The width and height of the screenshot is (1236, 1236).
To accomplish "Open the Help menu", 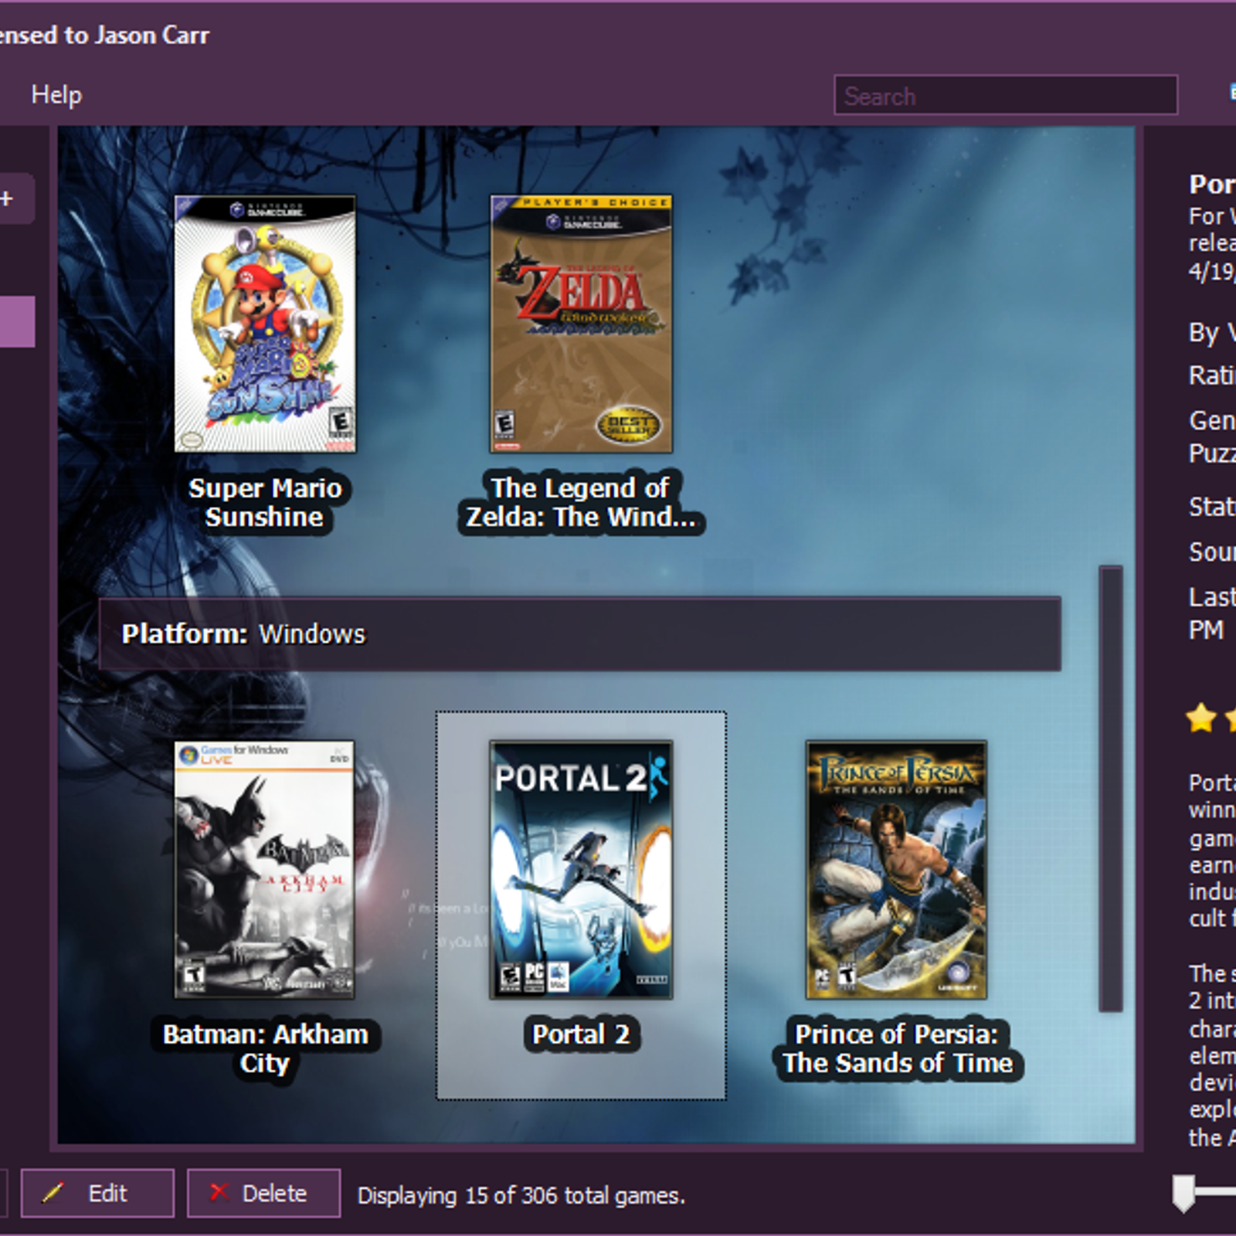I will (x=56, y=95).
